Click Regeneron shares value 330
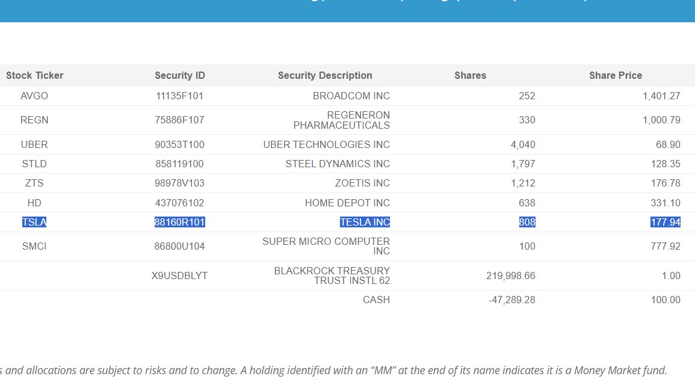Viewport: 695px width, 391px height. click(x=527, y=120)
